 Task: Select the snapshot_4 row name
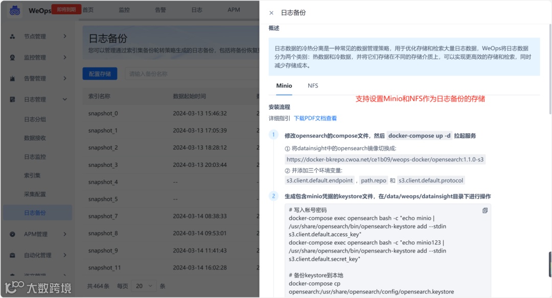[103, 182]
